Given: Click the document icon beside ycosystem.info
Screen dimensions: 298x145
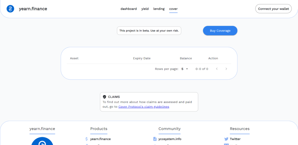Looking at the screenshot, I should tap(155, 139).
